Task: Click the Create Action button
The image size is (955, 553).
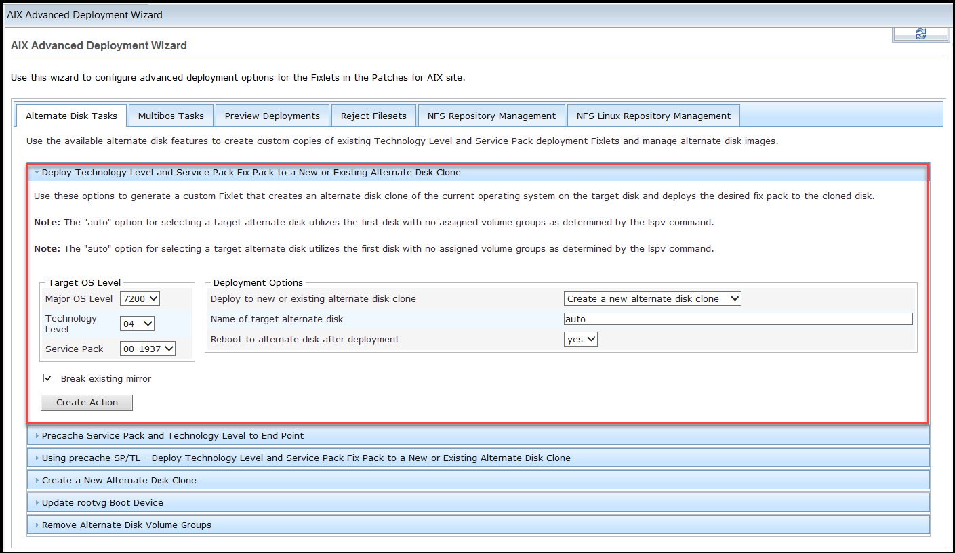Action: [x=87, y=403]
